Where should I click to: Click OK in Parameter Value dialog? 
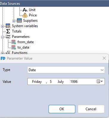pyautogui.click(x=62, y=109)
